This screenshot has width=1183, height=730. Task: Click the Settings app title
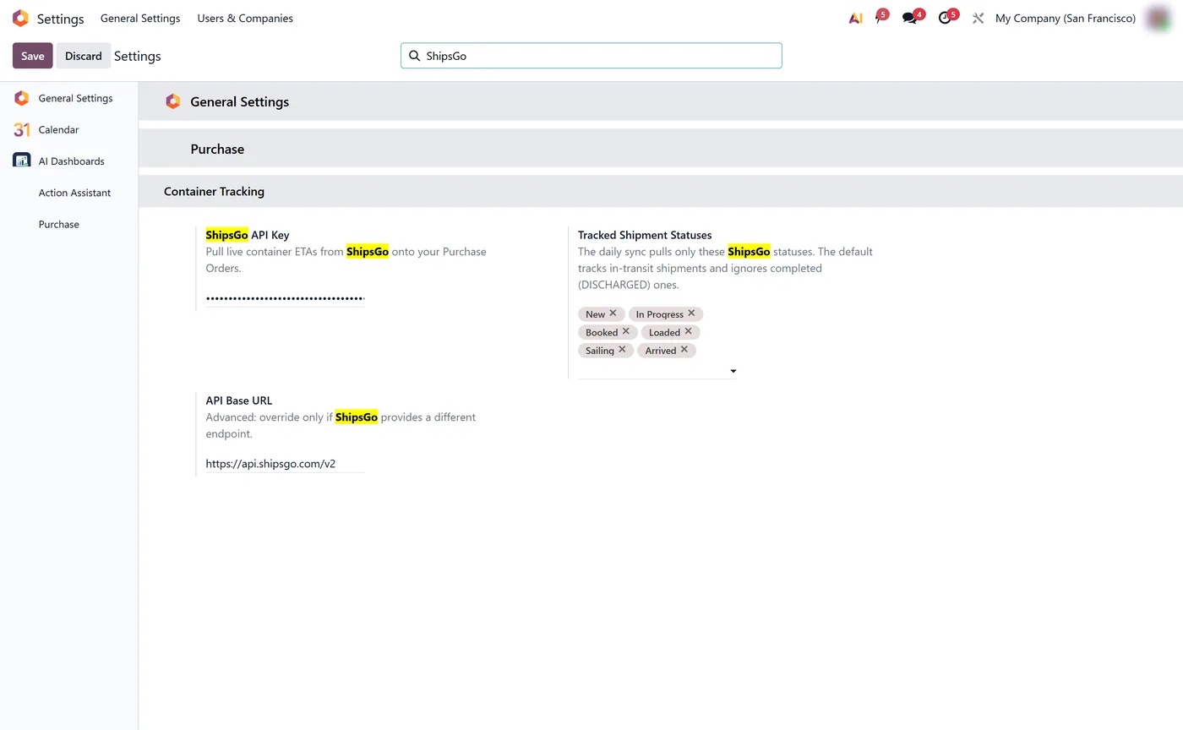coord(60,19)
